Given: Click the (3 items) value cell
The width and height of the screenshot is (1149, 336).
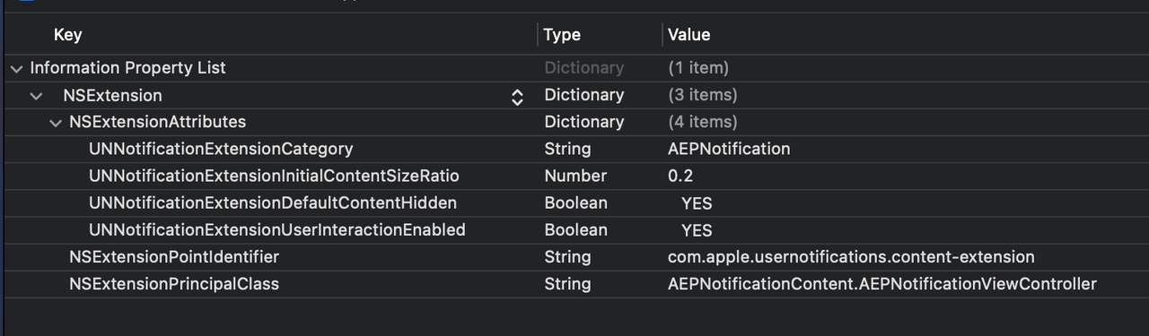Looking at the screenshot, I should tap(703, 95).
